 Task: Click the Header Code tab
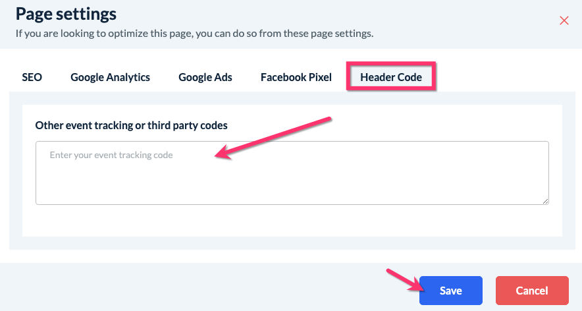point(391,77)
